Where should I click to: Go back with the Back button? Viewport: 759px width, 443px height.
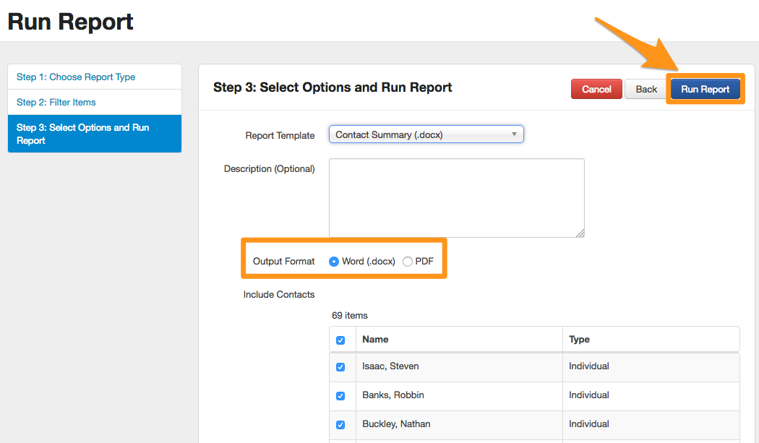[x=646, y=89]
